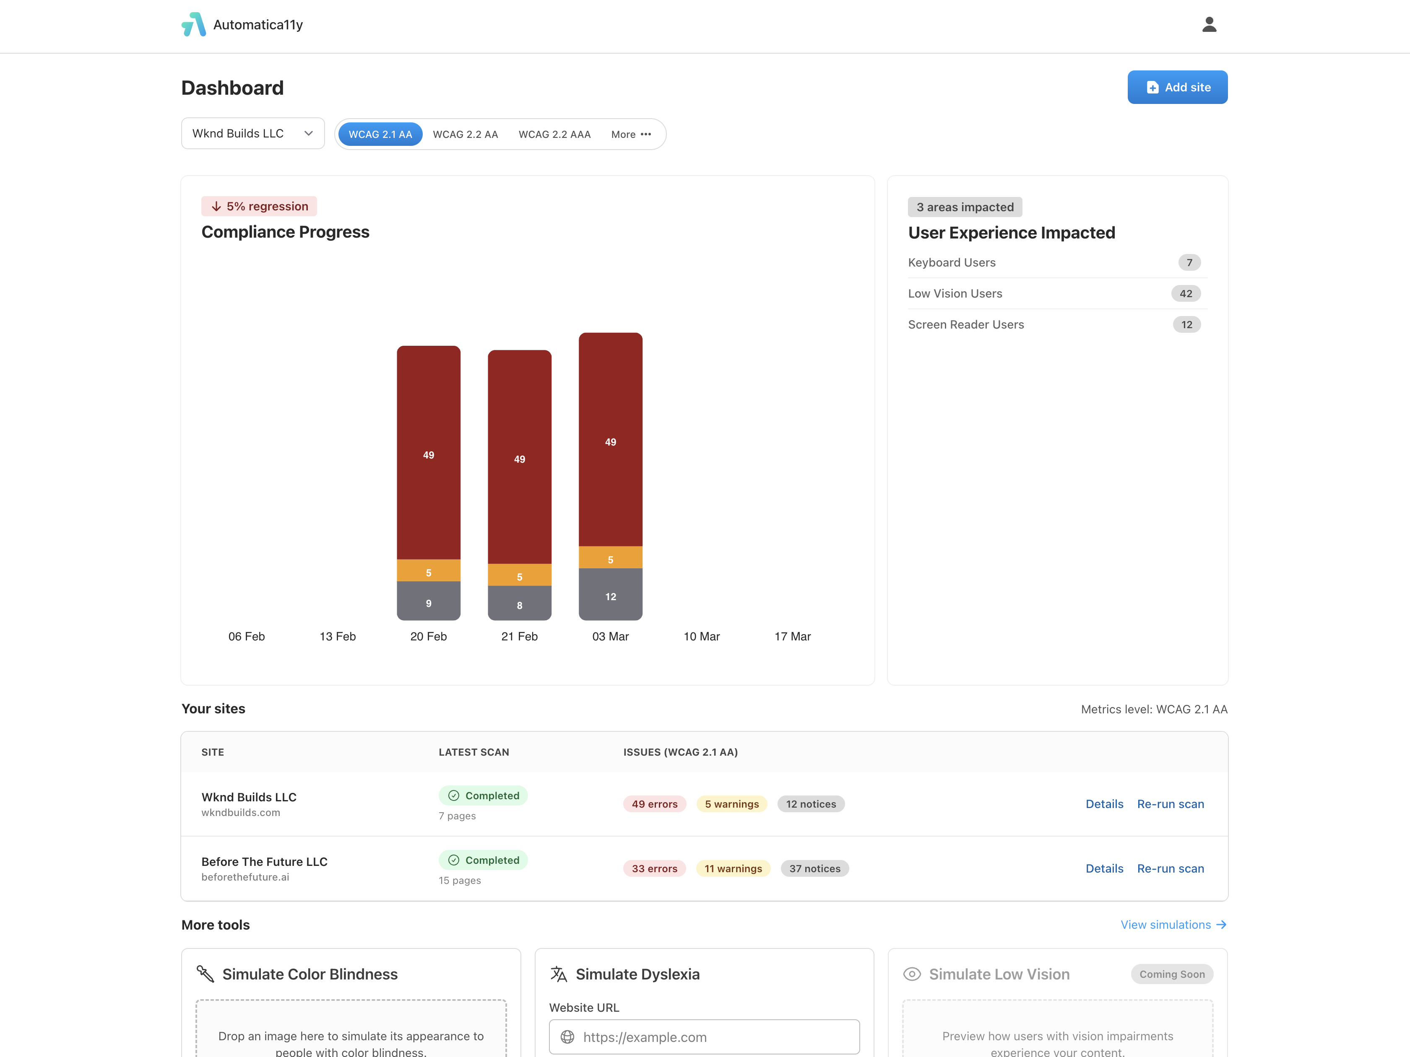
Task: Click the Automatica11y logo icon
Action: 195,24
